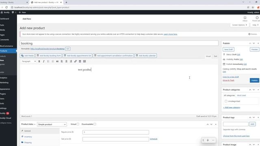Move the Product categories box up
The image size is (260, 146).
point(250,90)
